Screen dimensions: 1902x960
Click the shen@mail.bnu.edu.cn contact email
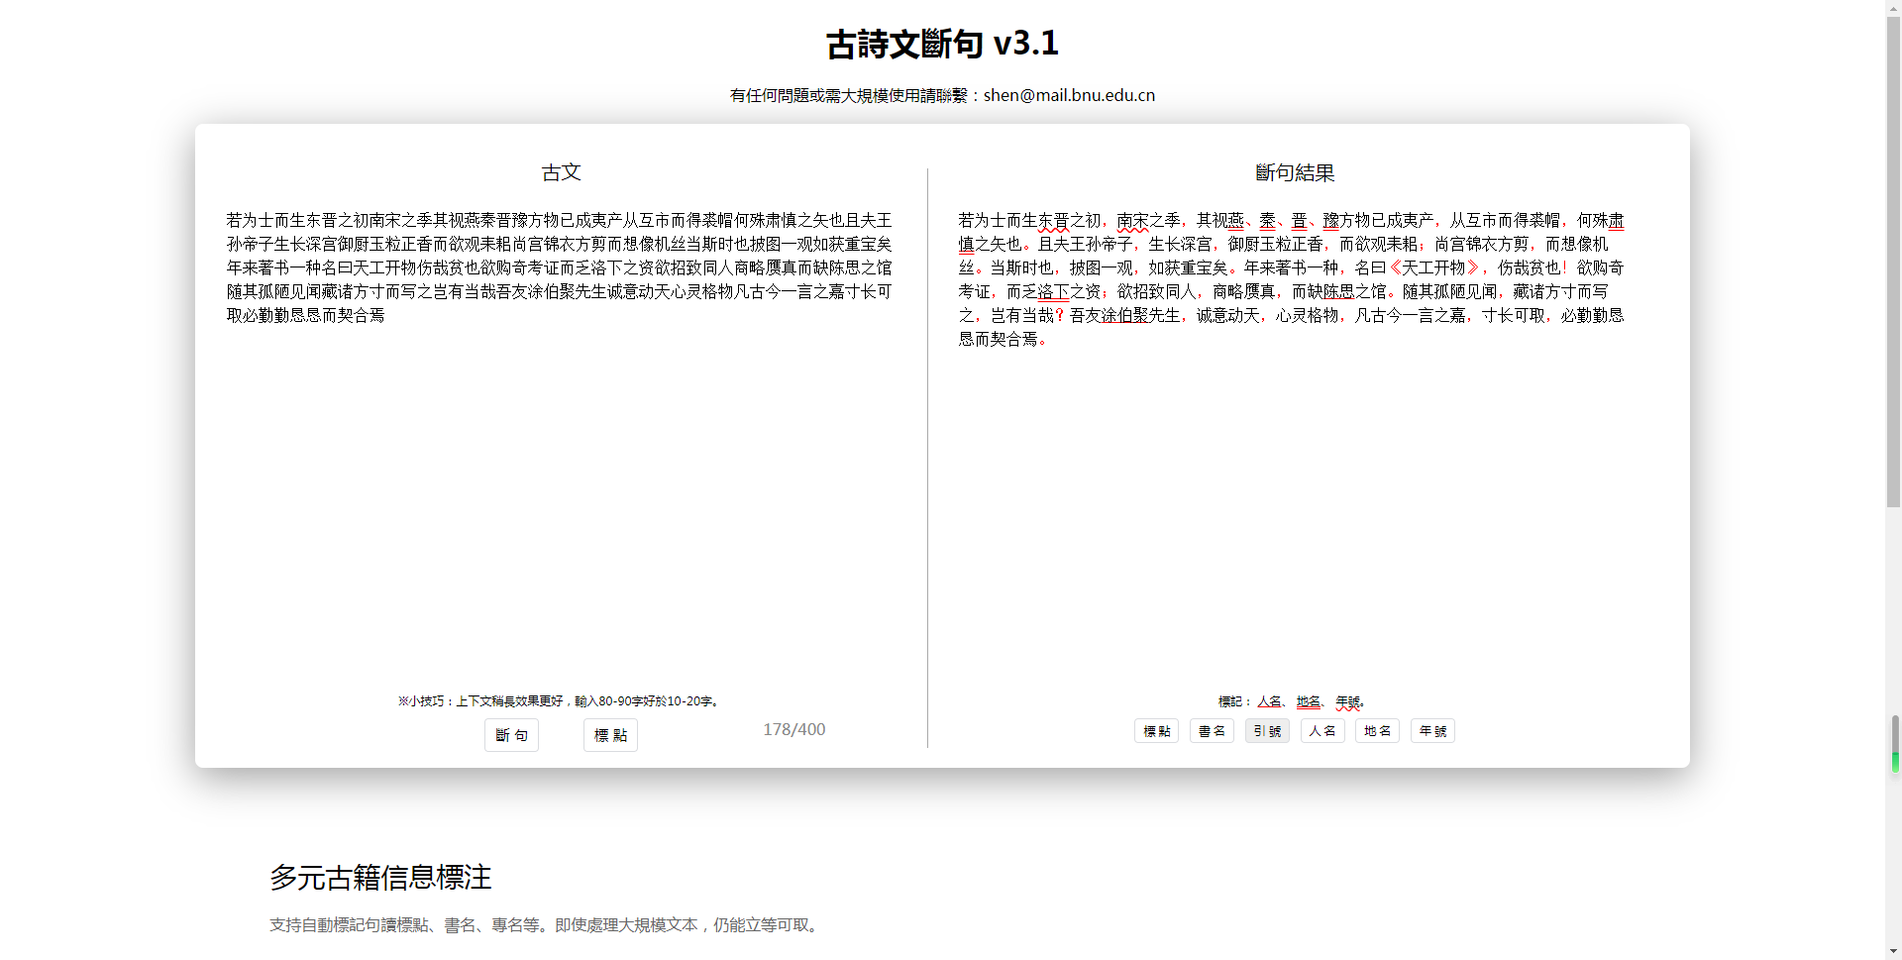1069,95
